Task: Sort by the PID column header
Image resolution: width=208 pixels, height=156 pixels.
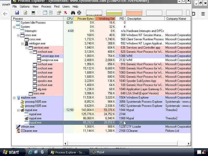Action: (x=121, y=19)
